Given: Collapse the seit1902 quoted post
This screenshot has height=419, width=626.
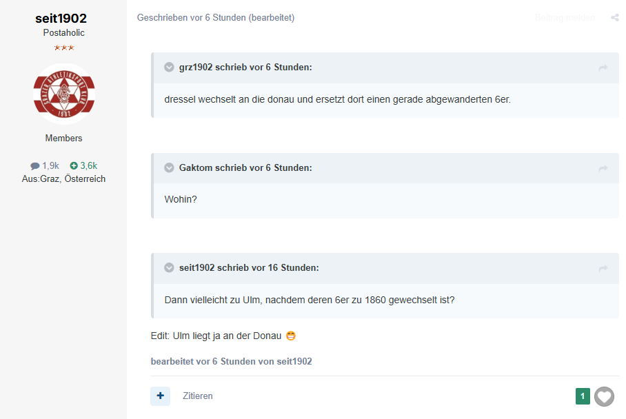Looking at the screenshot, I should point(170,268).
